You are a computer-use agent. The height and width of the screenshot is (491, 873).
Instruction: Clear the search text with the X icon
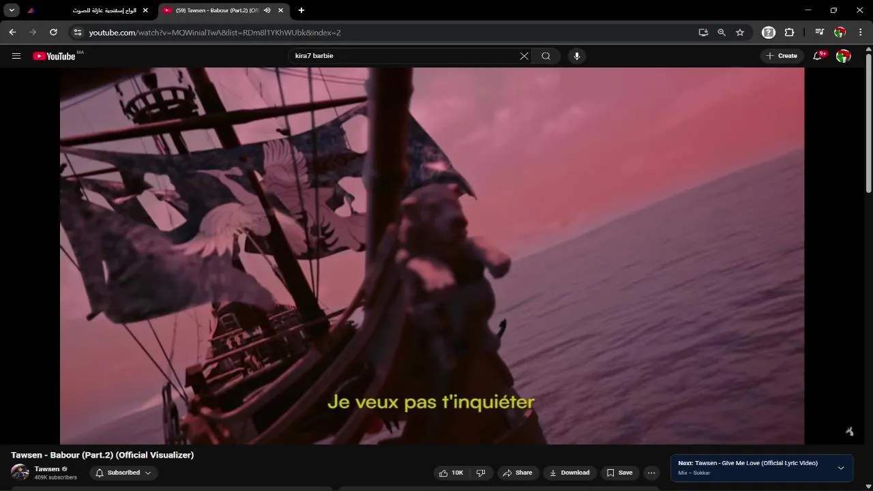tap(524, 56)
